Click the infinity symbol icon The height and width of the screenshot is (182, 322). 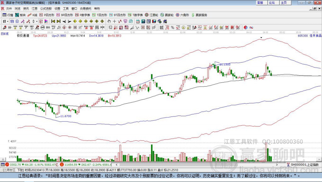(251, 28)
